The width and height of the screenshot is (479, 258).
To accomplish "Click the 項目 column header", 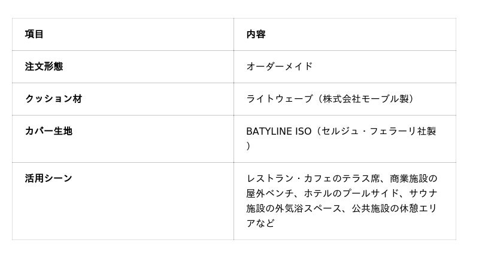I will pyautogui.click(x=34, y=34).
